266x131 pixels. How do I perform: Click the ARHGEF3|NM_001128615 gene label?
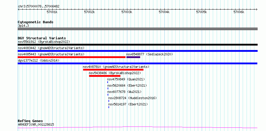[x=36, y=125]
